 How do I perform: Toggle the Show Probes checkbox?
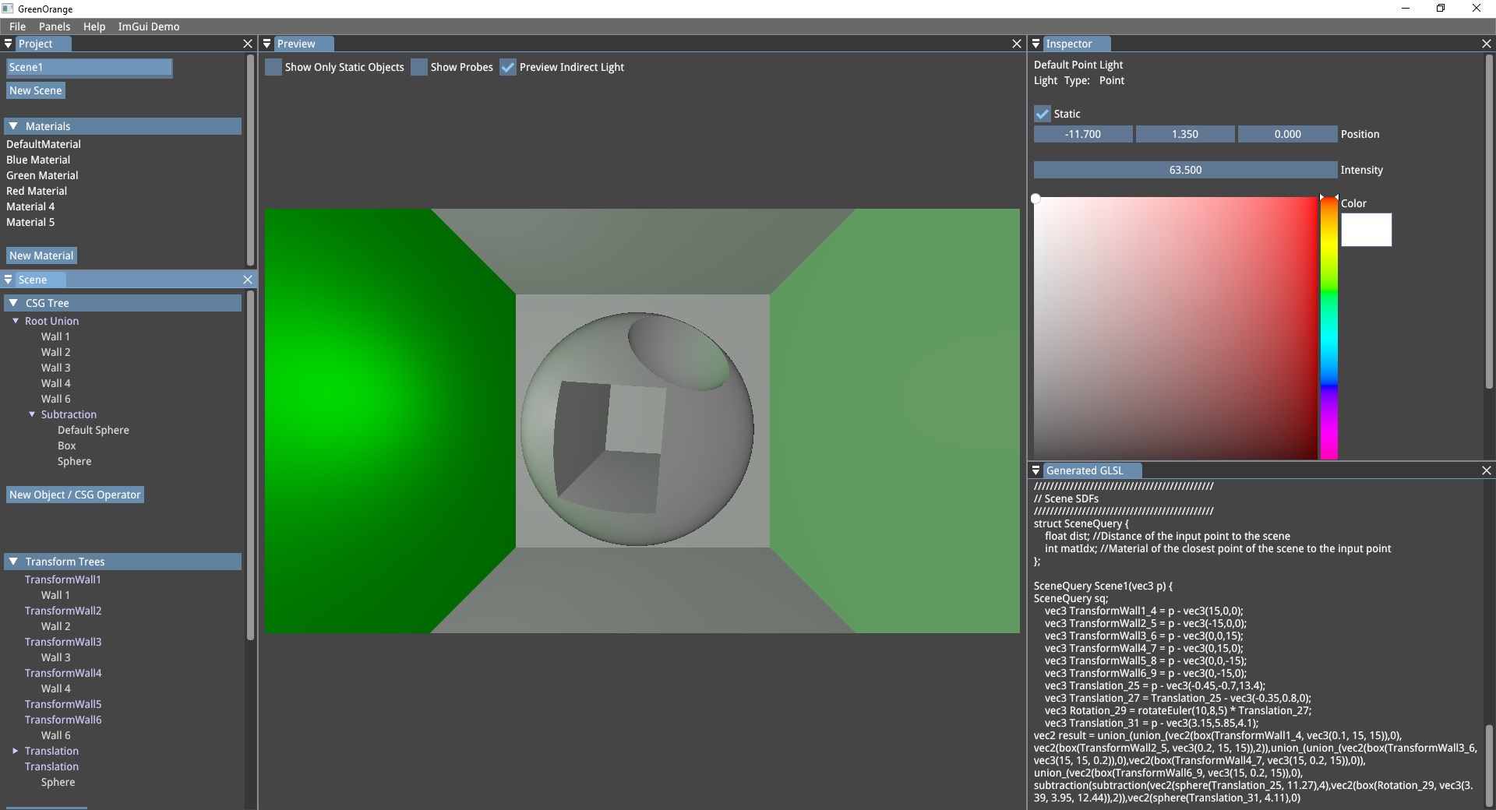[419, 67]
